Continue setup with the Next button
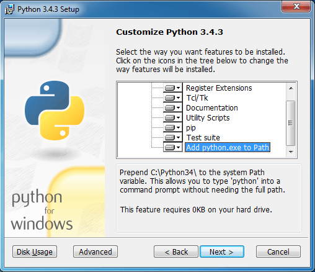315x272 pixels. click(x=222, y=252)
